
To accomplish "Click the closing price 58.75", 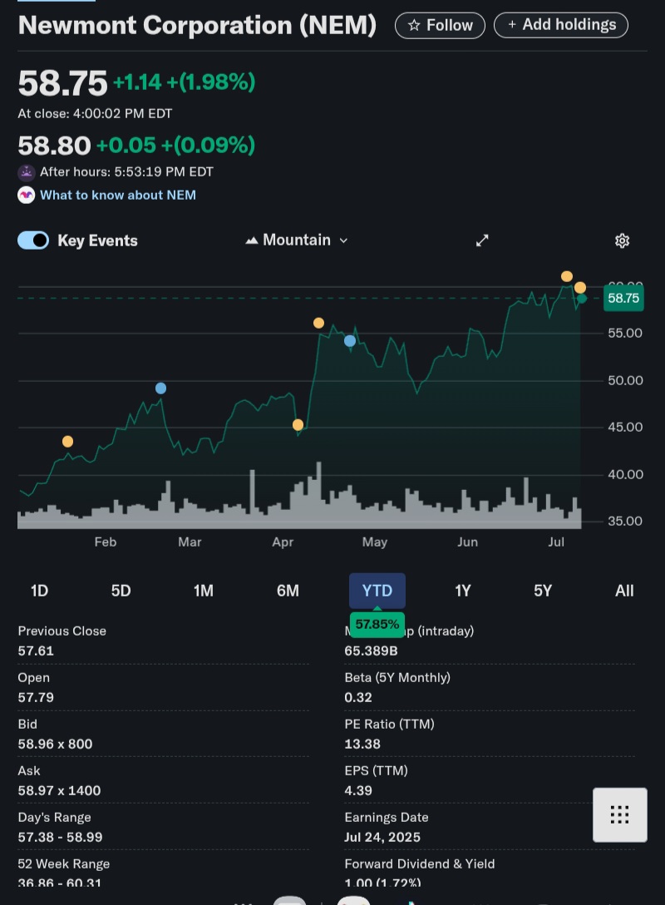I will click(x=62, y=83).
